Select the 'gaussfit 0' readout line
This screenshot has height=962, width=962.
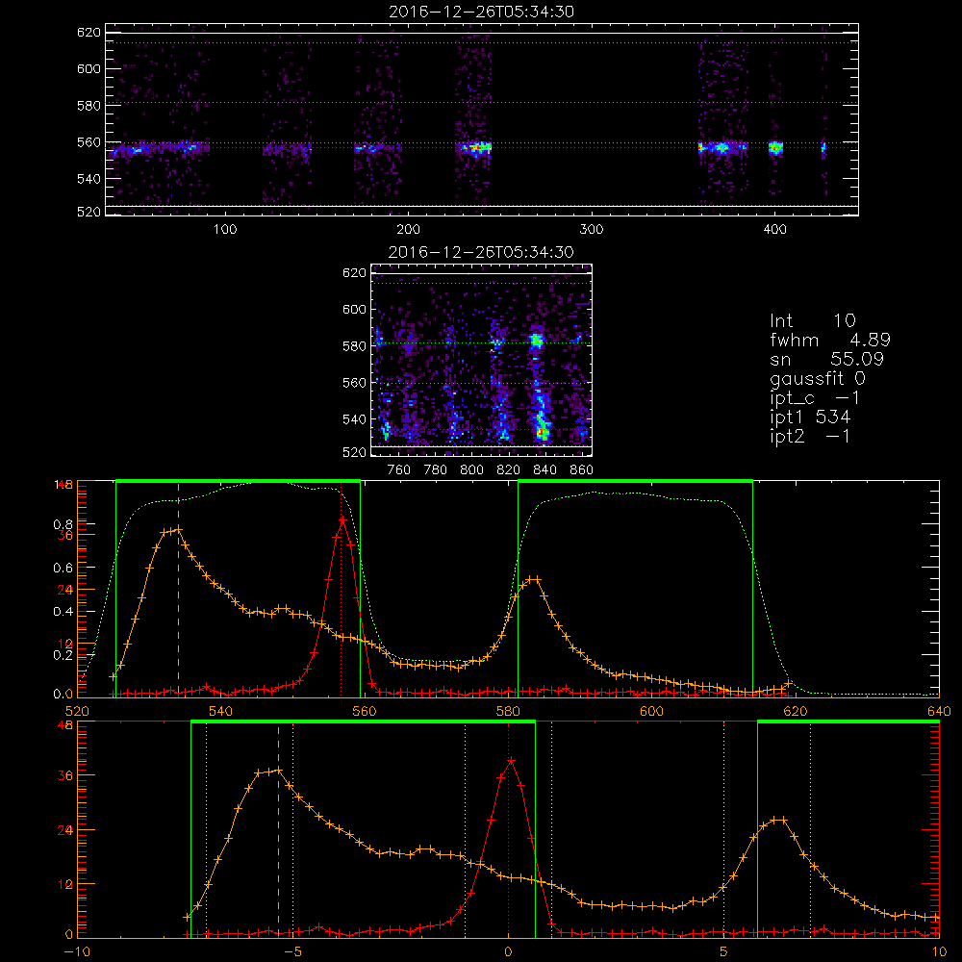pyautogui.click(x=818, y=378)
